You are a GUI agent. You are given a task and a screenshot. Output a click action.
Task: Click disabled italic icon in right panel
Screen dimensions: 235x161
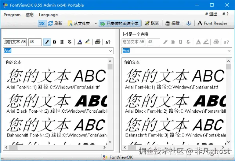(166, 42)
